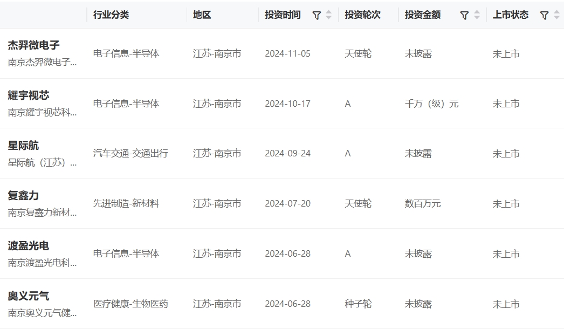This screenshot has height=329, width=564.
Task: Click 江苏-南京市 in 渡盈光电 row
Action: pos(217,254)
